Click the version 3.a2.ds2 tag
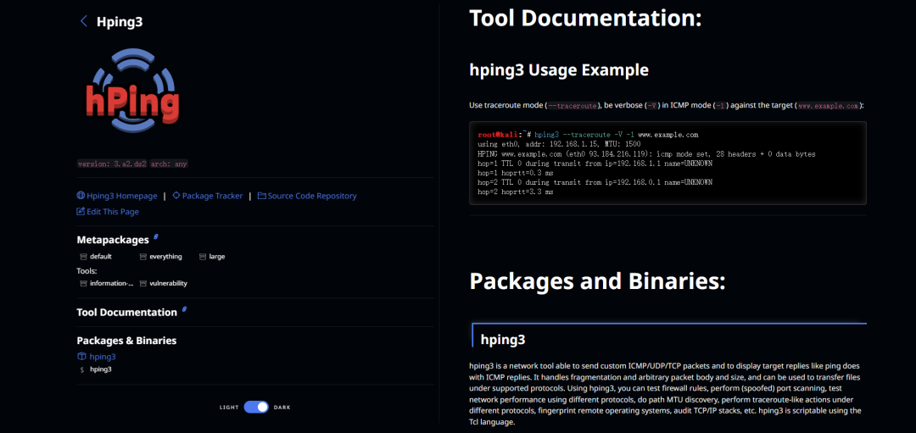This screenshot has height=433, width=916. [112, 164]
